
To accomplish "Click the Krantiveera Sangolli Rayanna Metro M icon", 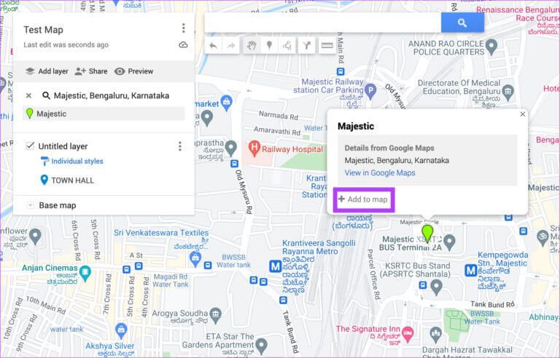I will click(x=276, y=266).
